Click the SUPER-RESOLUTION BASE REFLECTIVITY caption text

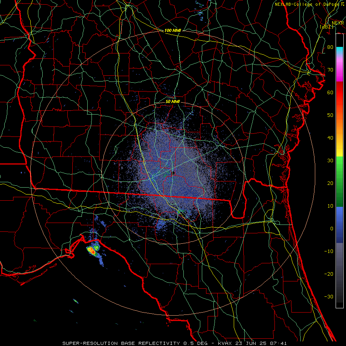(x=121, y=343)
